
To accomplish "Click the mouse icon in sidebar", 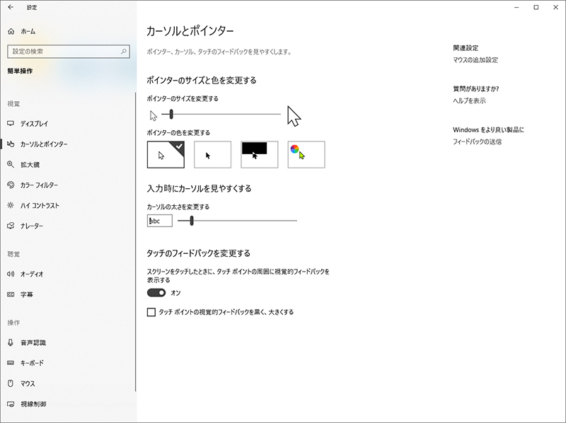I will pos(11,383).
